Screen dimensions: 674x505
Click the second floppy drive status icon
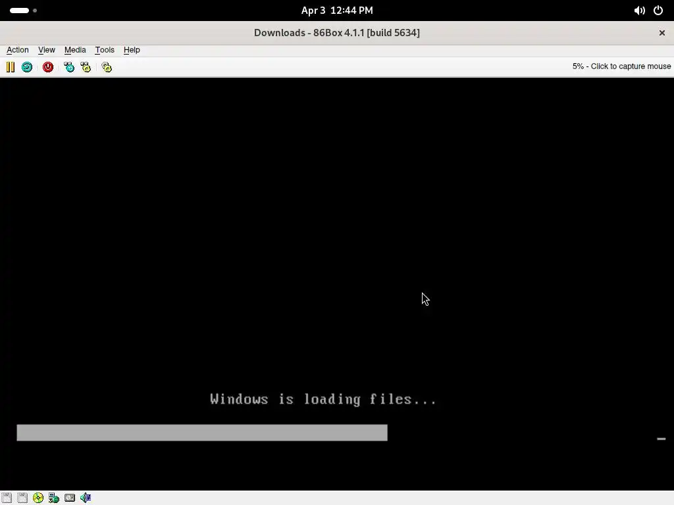click(22, 498)
